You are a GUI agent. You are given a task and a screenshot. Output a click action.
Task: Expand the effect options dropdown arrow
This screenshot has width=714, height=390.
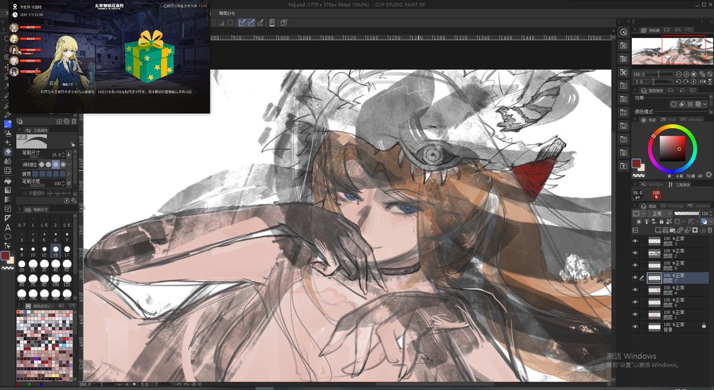[705, 104]
